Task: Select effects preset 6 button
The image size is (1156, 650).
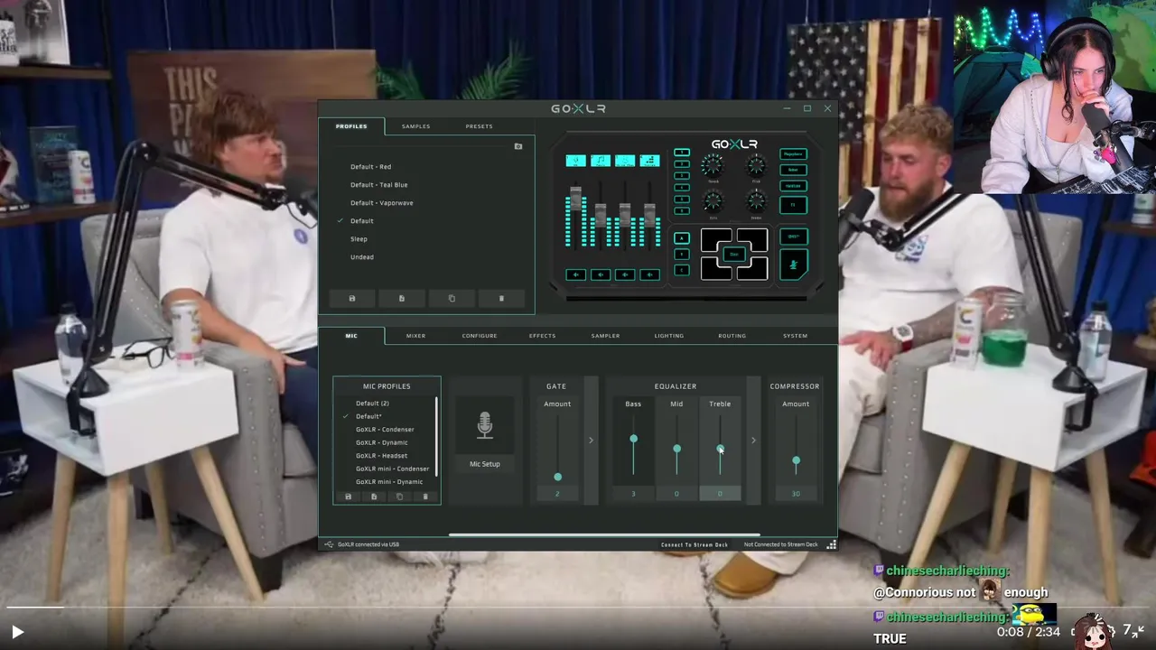Action: (682, 211)
